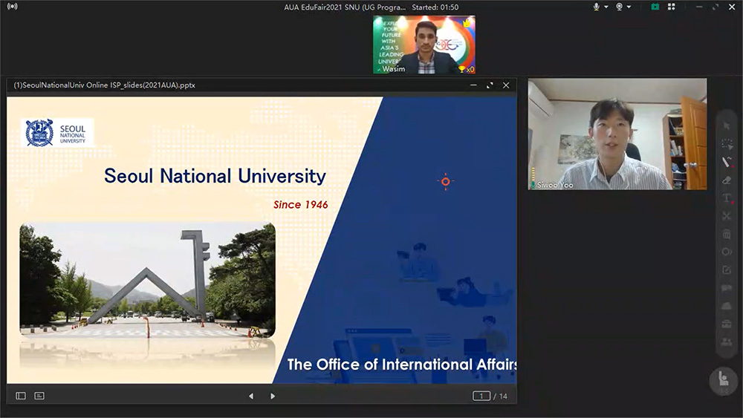Click the 'Started: 01:50' timer text
Viewport: 743px width, 418px height.
point(435,7)
